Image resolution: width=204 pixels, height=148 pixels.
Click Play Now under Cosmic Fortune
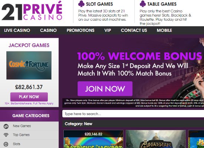(x=29, y=97)
